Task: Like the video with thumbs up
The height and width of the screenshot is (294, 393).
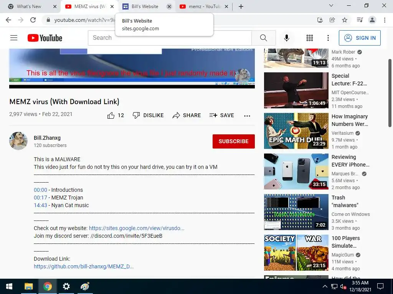Action: point(116,115)
